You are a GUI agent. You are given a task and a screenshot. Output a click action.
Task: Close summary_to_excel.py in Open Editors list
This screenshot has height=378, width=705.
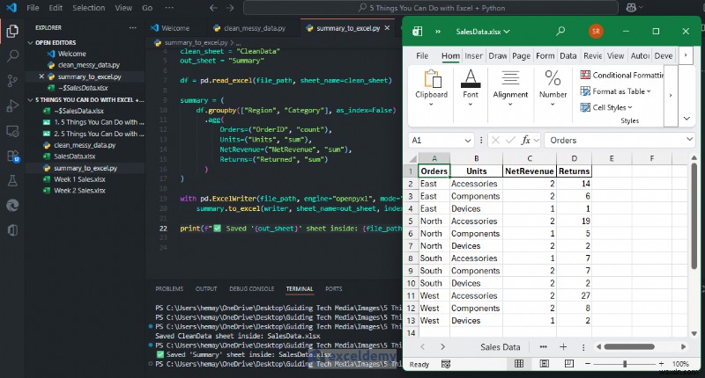41,76
